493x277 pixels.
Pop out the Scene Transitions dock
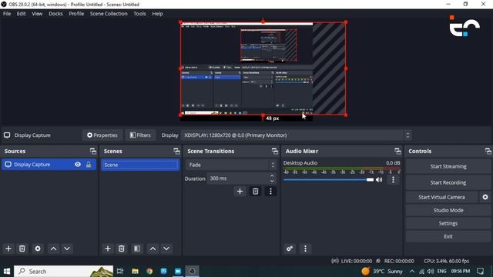click(275, 152)
